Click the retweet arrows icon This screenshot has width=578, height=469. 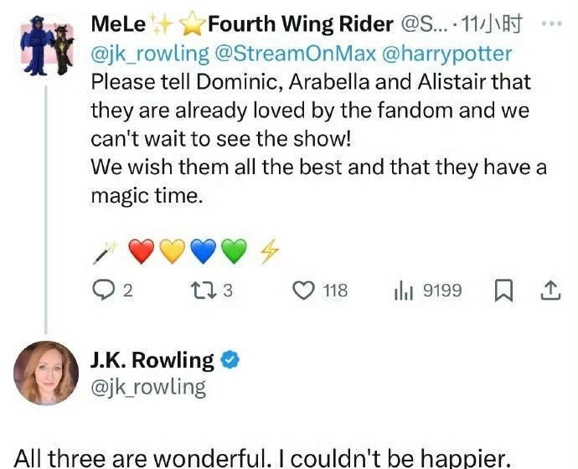click(x=202, y=291)
